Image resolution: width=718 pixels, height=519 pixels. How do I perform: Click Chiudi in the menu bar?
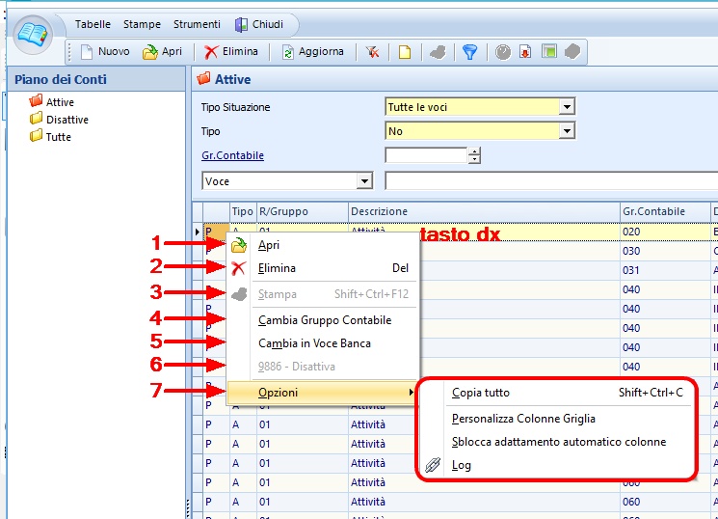point(259,24)
